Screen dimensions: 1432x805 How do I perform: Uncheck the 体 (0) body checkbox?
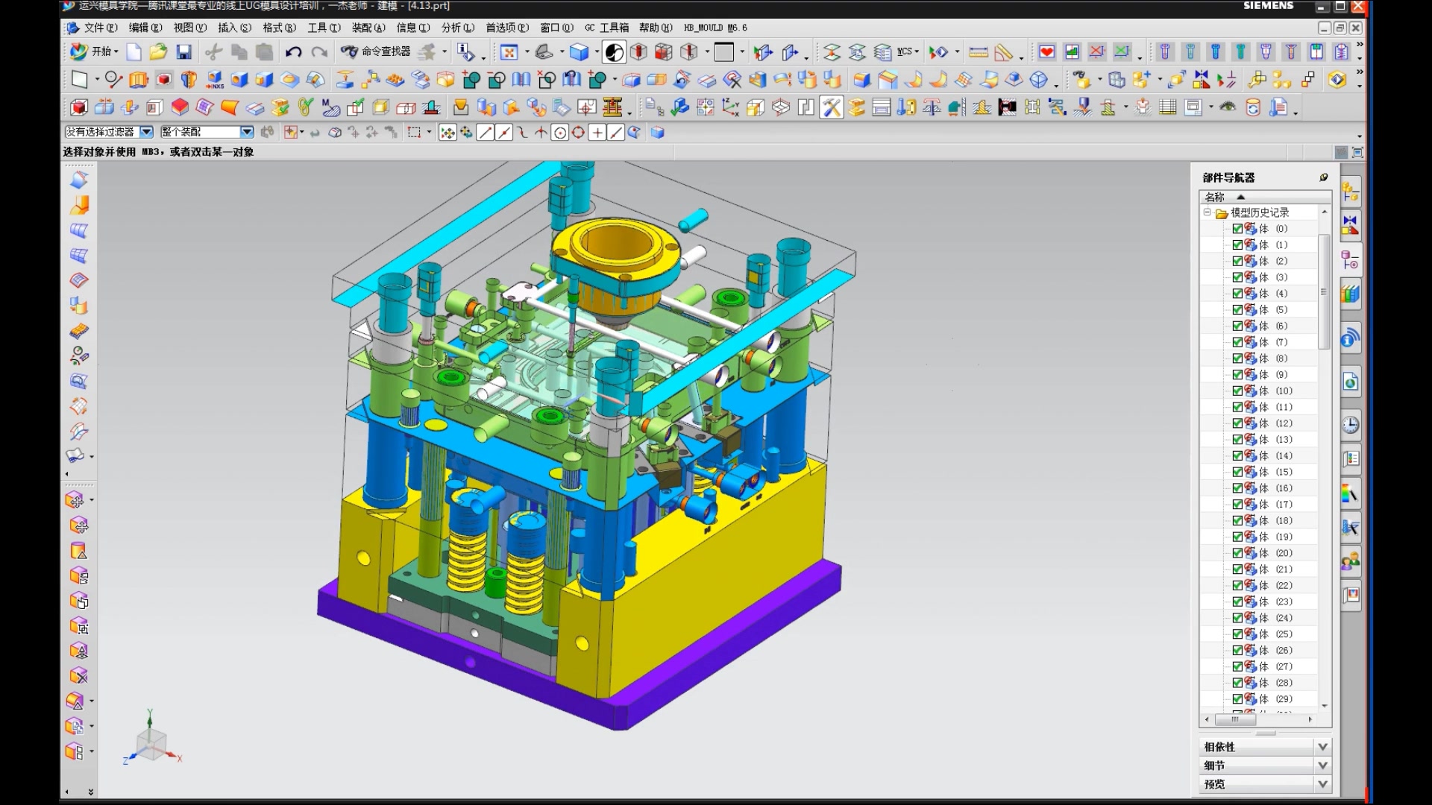[1237, 229]
